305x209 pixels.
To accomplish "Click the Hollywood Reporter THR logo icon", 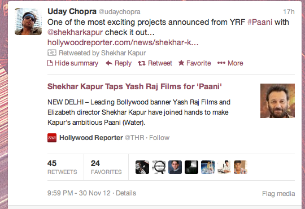I will click(52, 138).
